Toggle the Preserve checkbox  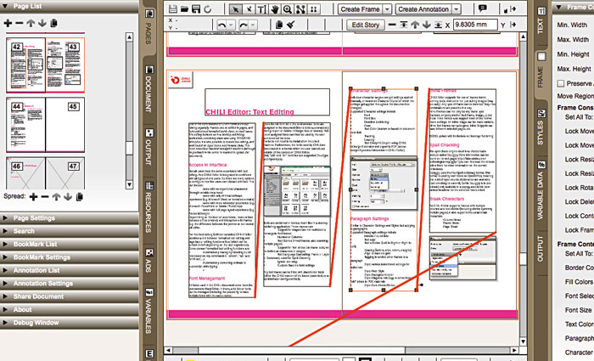point(561,83)
